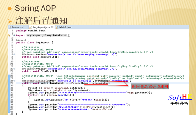196x115 pixels.
Task: Click the commented aop:pointcut id="save" line
Action: (88, 52)
